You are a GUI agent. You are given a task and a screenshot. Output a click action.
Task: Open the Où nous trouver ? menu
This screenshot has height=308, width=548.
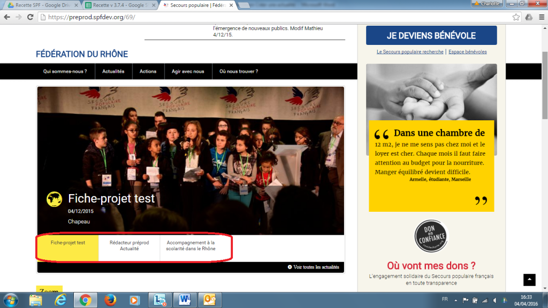tap(239, 71)
